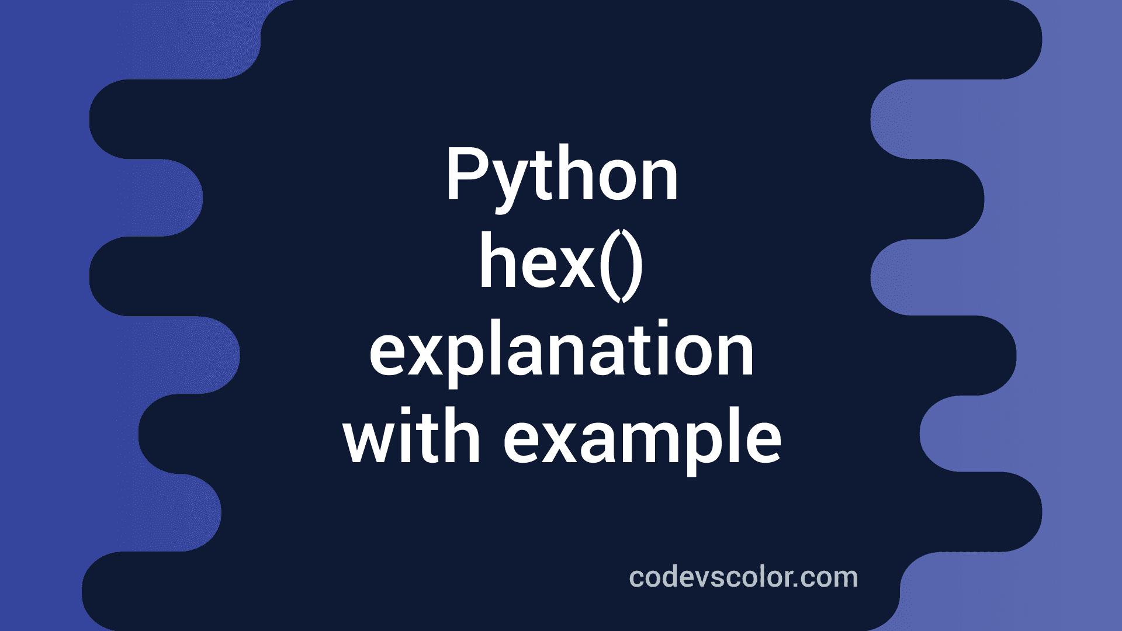Click the dark navy blob shape
Viewport: 1122px width, 631px height.
(x=561, y=316)
